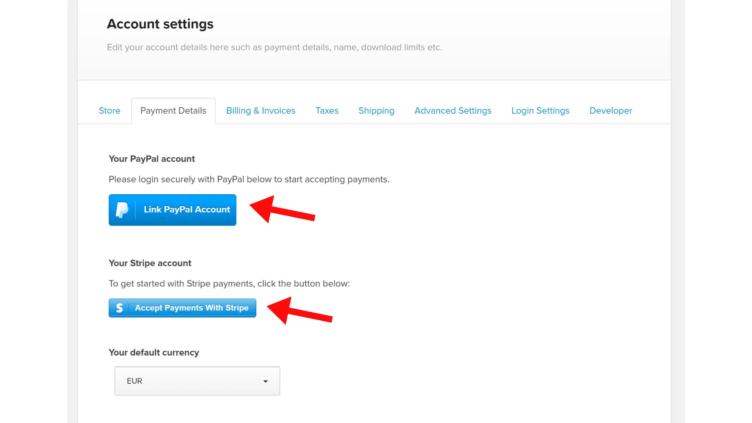Screen dimensions: 752x423
Task: Open the Billing & Invoices tab
Action: pos(260,111)
